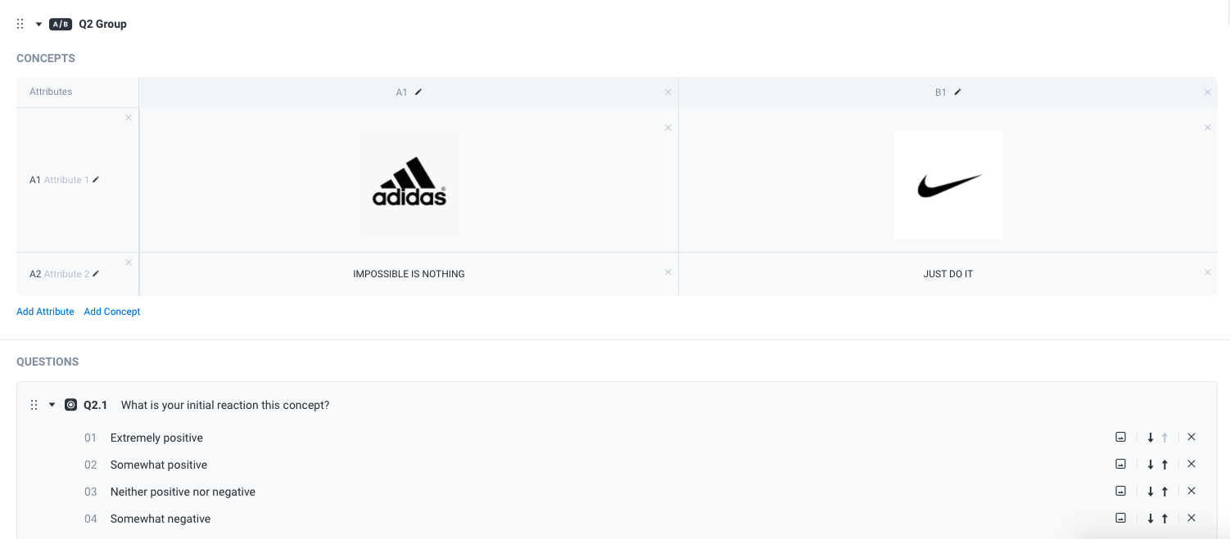This screenshot has height=539, width=1230.
Task: Delete the Extremely positive option
Action: (1192, 437)
